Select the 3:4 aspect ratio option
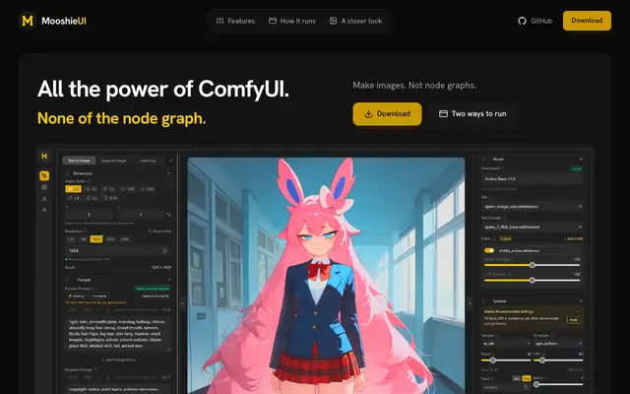630x394 pixels. click(x=74, y=198)
